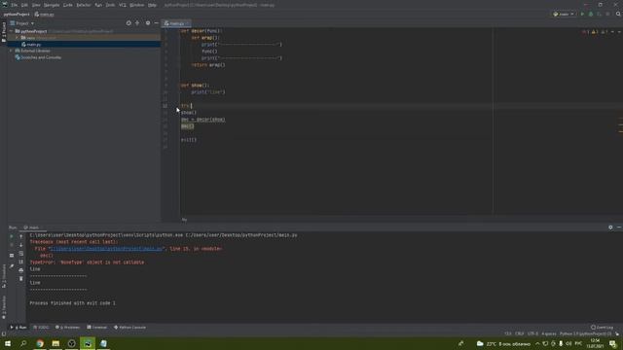623x350 pixels.
Task: Open the Problems tool window
Action: coord(68,328)
